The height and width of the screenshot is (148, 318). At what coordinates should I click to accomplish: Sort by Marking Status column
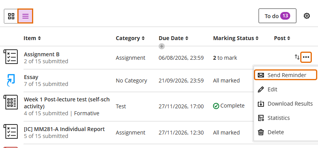[236, 38]
